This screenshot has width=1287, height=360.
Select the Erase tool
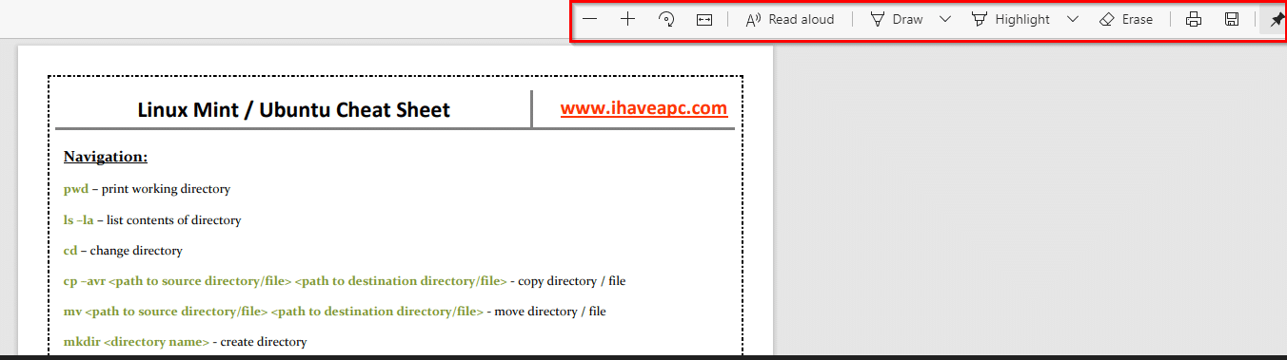click(1126, 19)
